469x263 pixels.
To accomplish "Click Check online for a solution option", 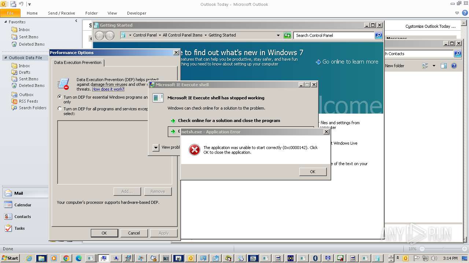I will tap(229, 121).
